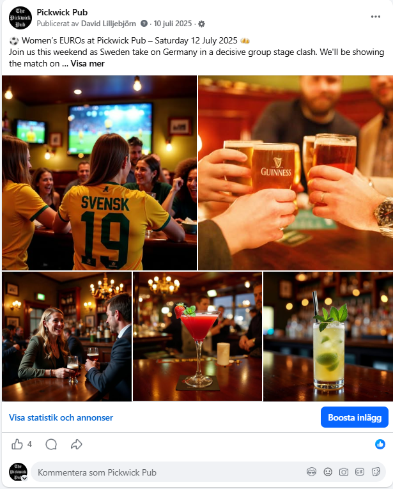
Task: Attach a photo with camera icon
Action: 343,472
